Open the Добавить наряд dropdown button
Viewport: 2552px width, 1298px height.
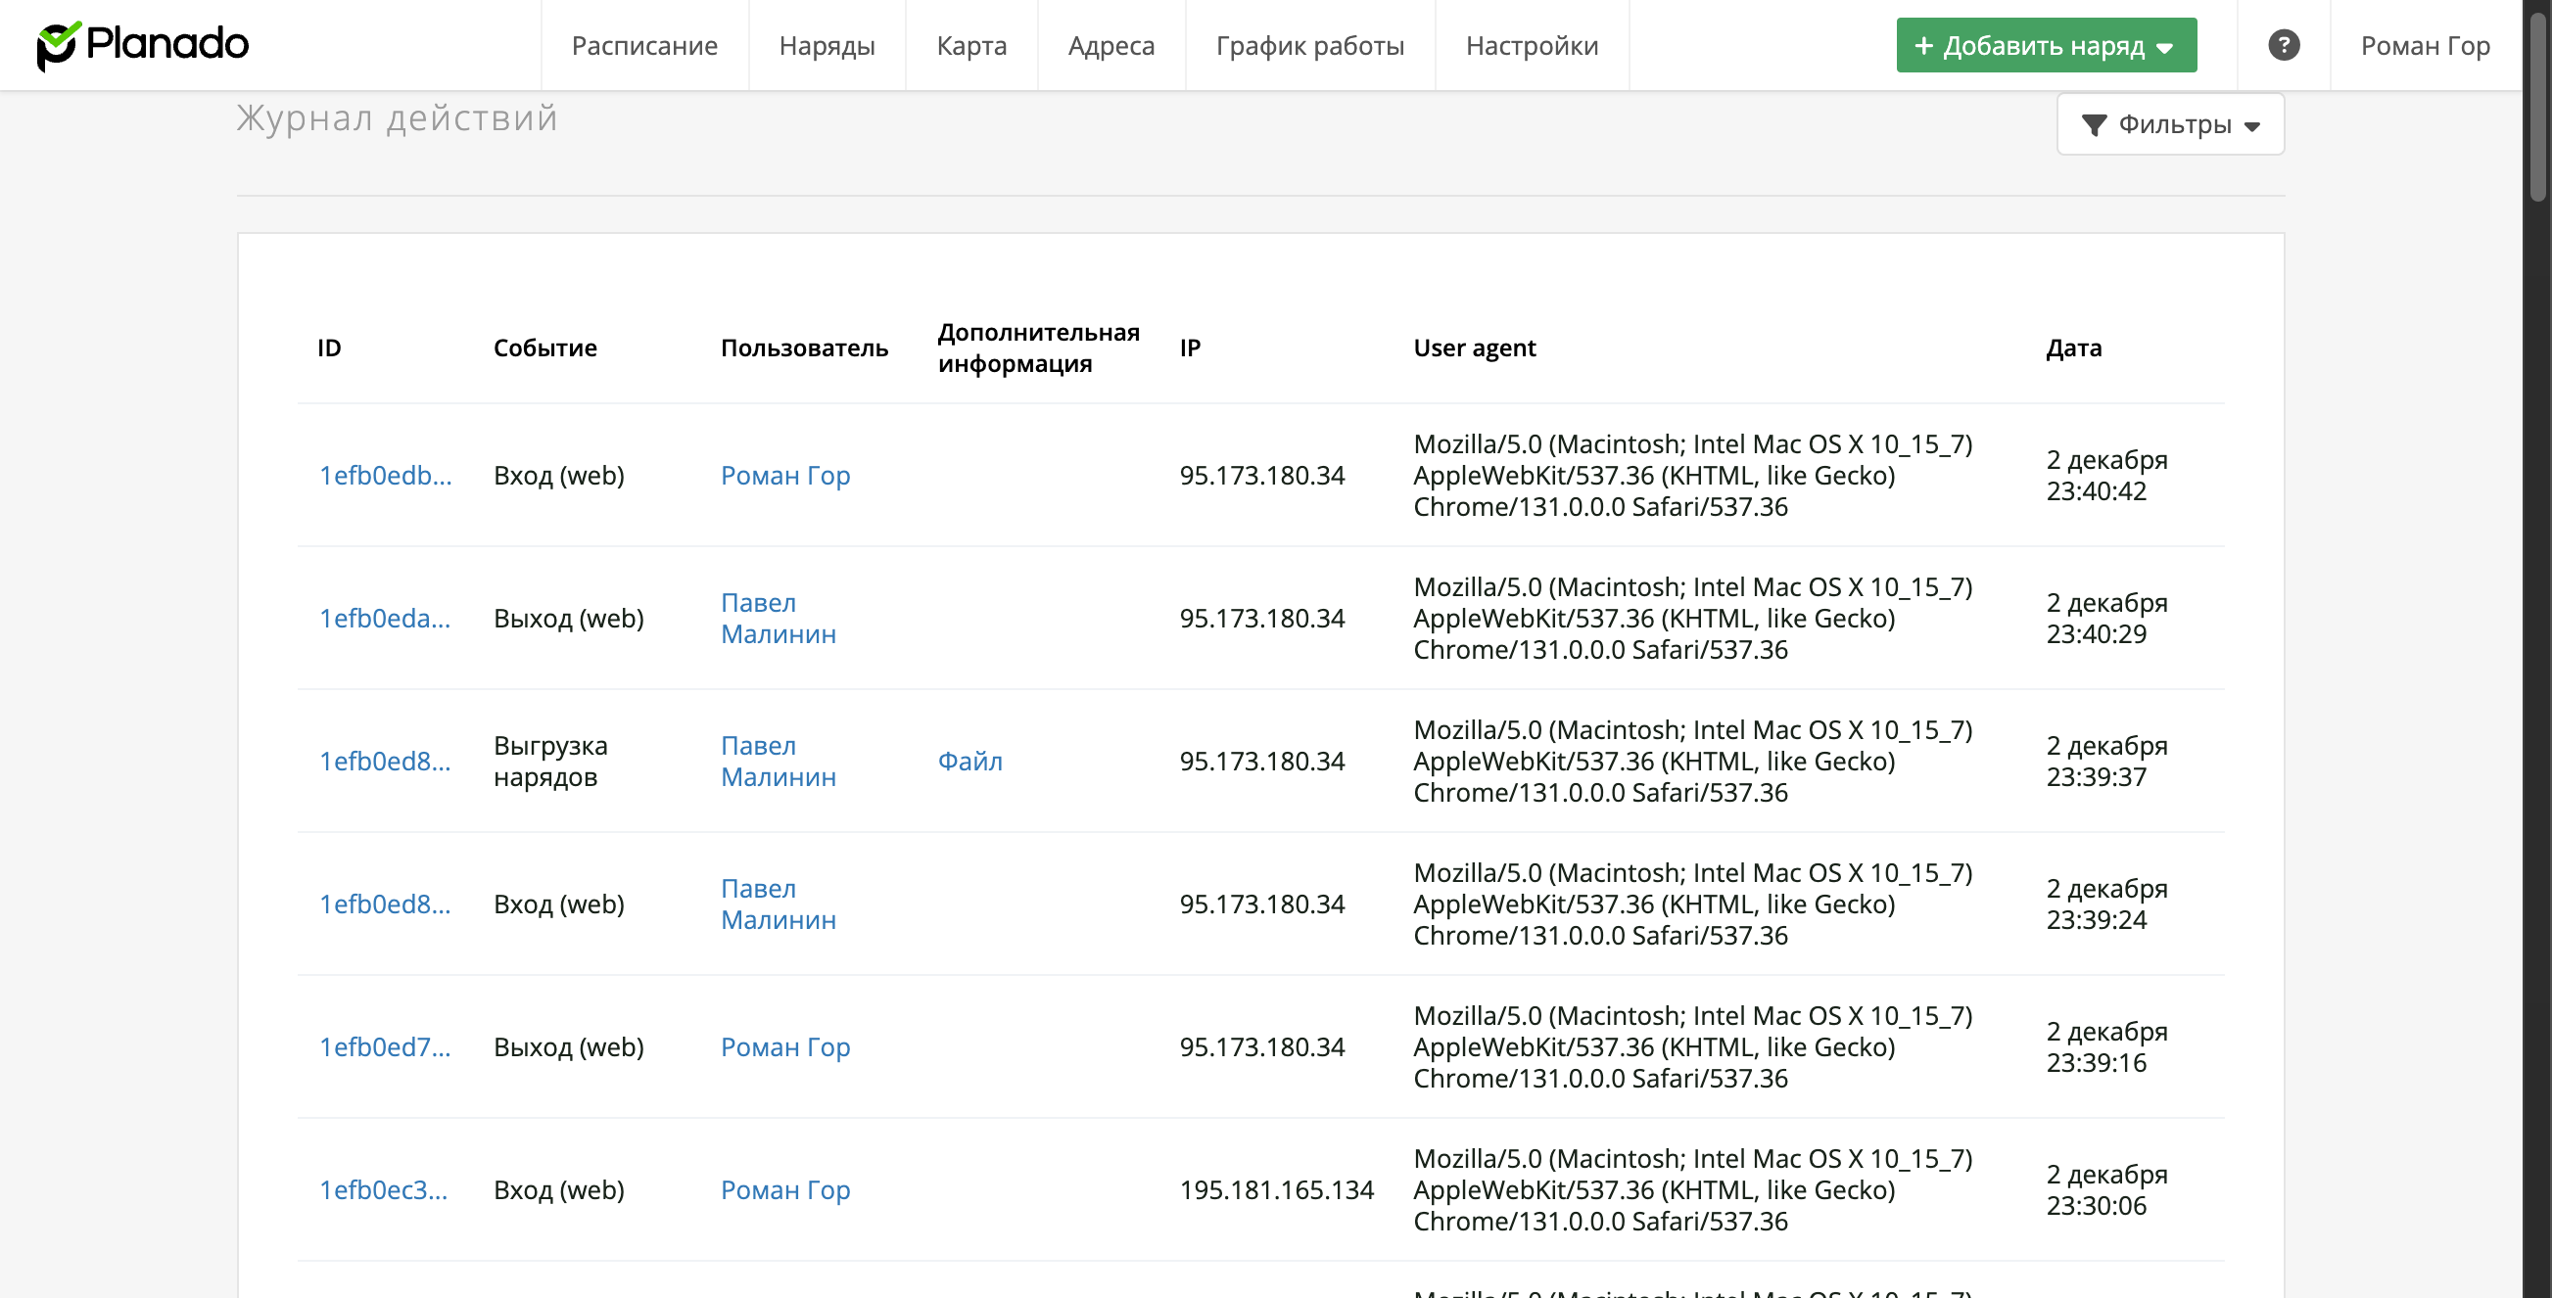click(2046, 46)
